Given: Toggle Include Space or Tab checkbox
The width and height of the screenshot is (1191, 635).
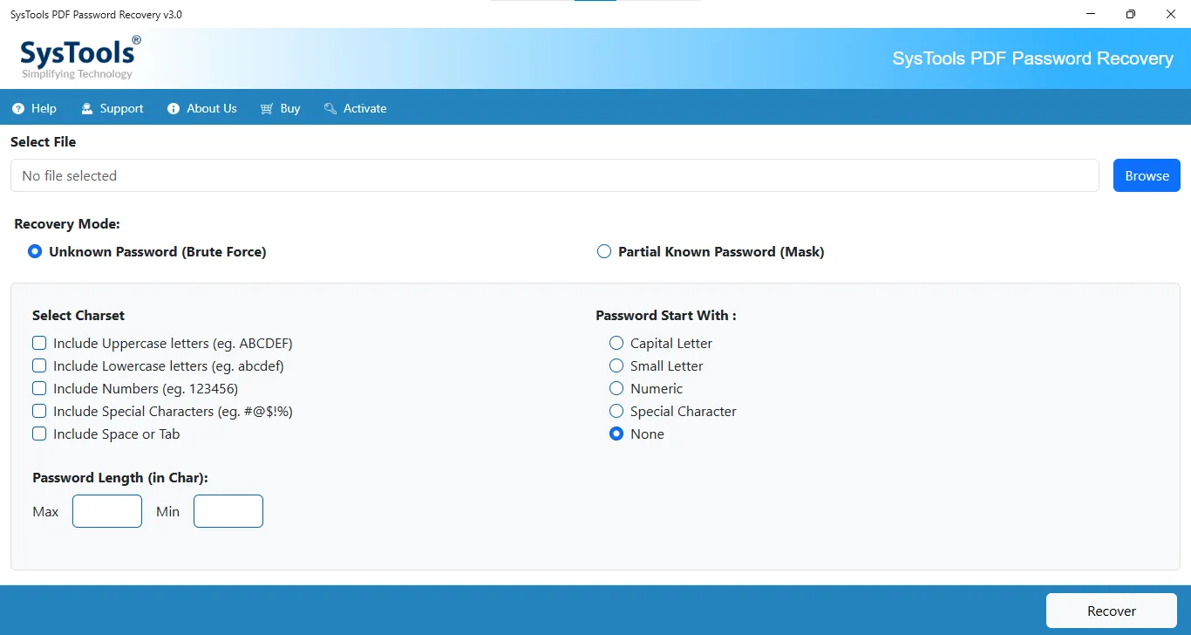Looking at the screenshot, I should [x=39, y=434].
